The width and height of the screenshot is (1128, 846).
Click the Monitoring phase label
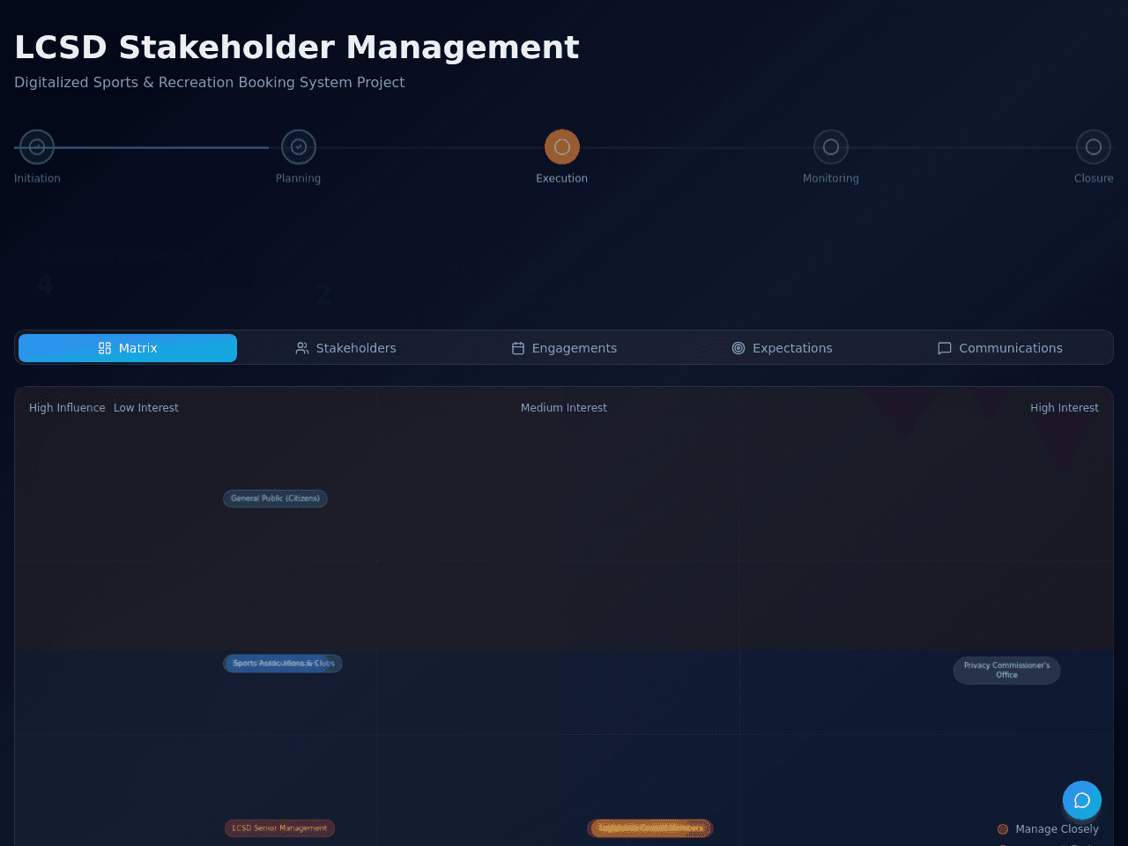point(831,178)
